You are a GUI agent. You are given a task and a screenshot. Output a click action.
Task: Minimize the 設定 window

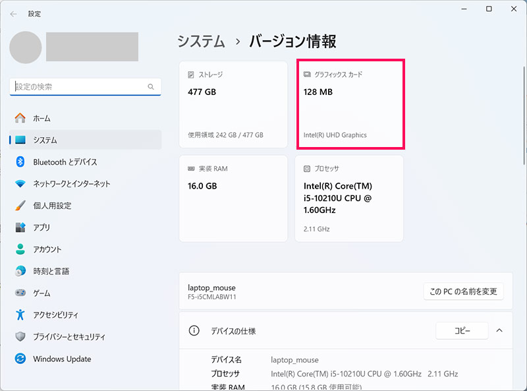(464, 9)
